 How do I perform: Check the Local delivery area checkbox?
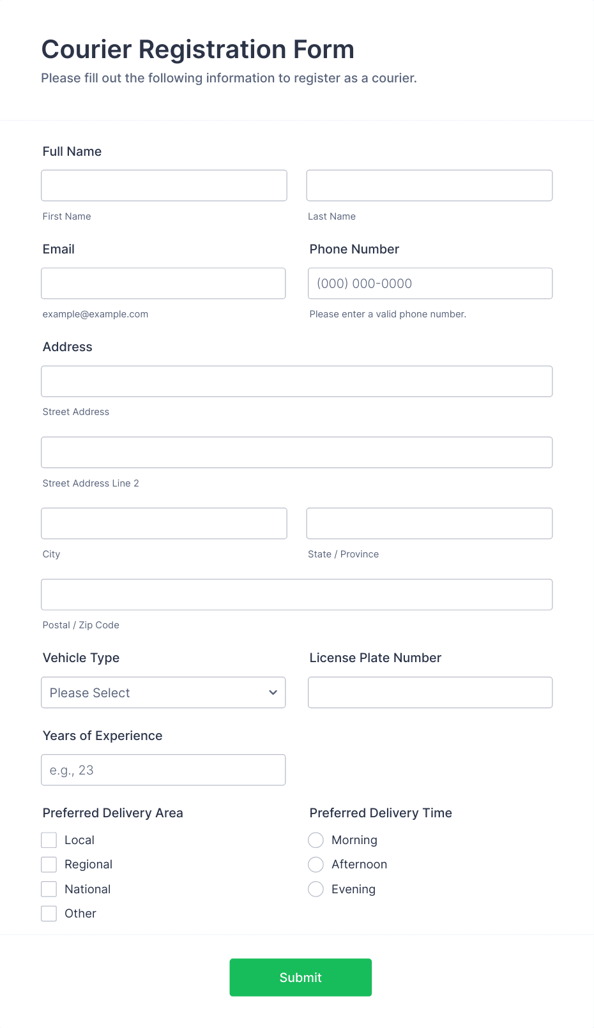click(x=49, y=840)
